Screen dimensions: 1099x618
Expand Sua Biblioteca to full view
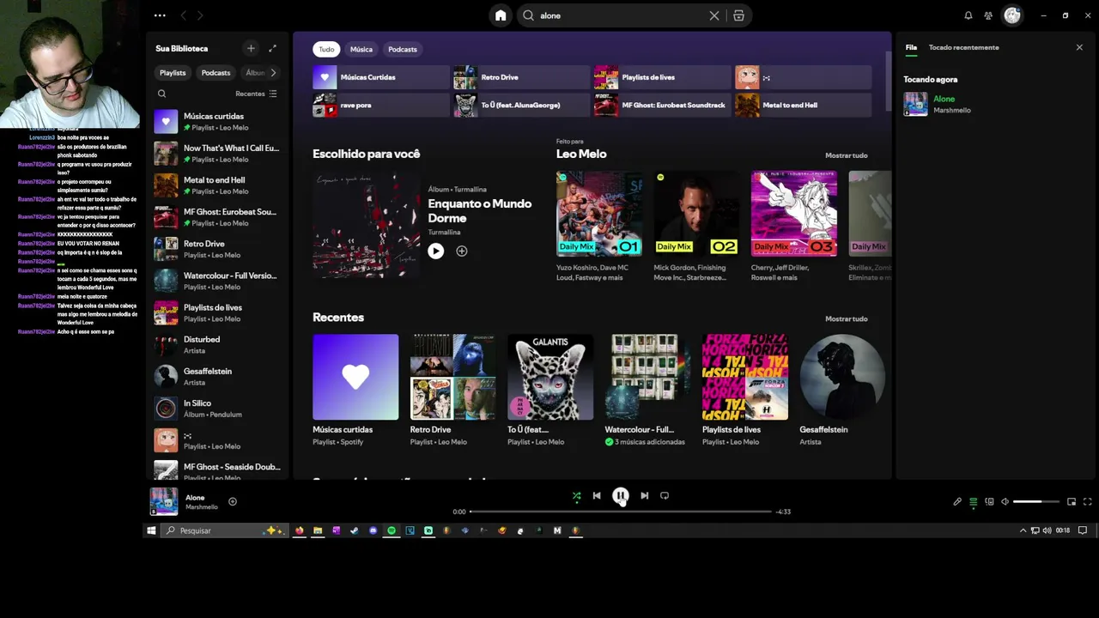[272, 48]
